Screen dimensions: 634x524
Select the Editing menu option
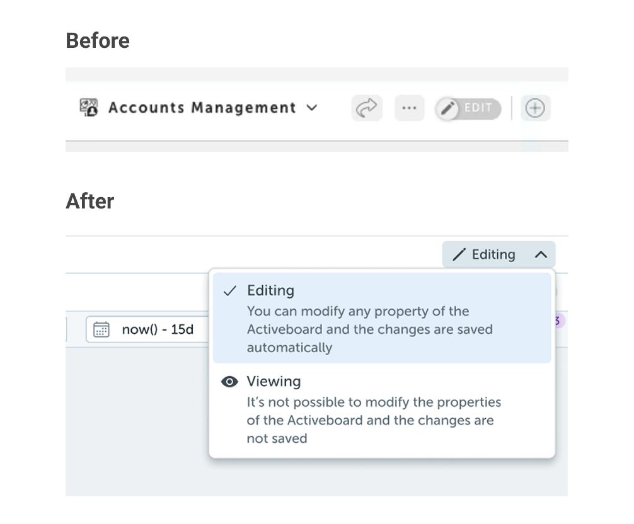point(270,290)
